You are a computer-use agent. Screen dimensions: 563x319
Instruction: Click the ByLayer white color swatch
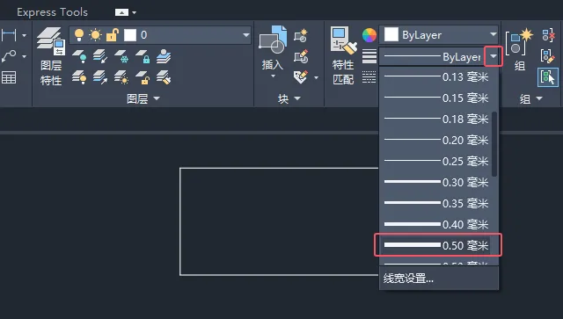(x=391, y=35)
